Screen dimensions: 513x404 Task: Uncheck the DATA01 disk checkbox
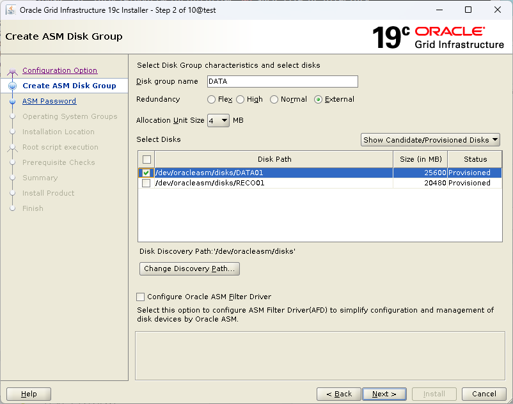pyautogui.click(x=146, y=173)
